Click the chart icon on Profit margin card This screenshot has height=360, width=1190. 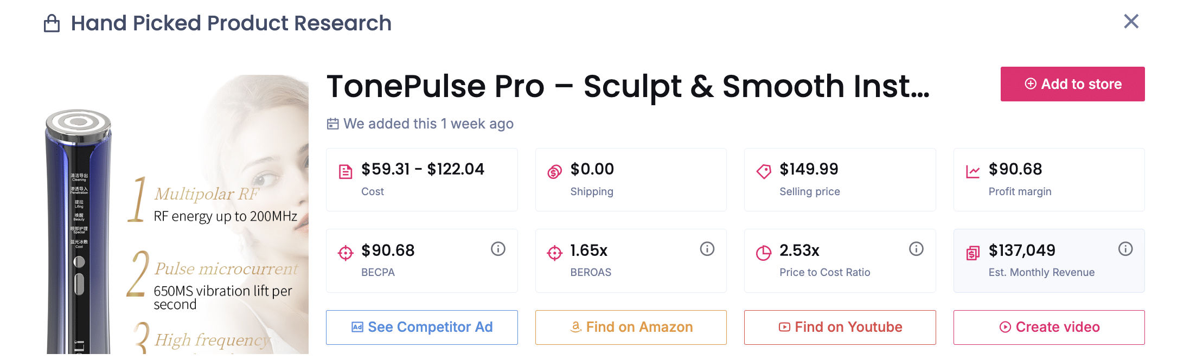[973, 170]
